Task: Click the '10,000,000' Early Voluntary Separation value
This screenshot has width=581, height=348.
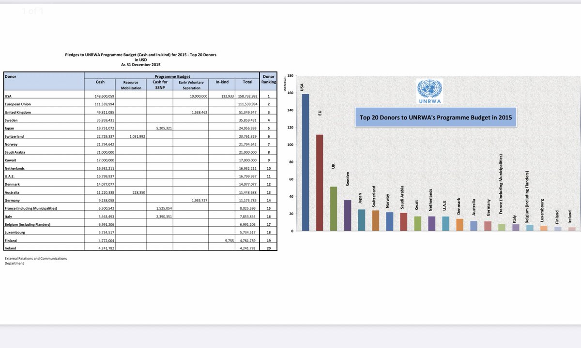Action: pos(199,96)
